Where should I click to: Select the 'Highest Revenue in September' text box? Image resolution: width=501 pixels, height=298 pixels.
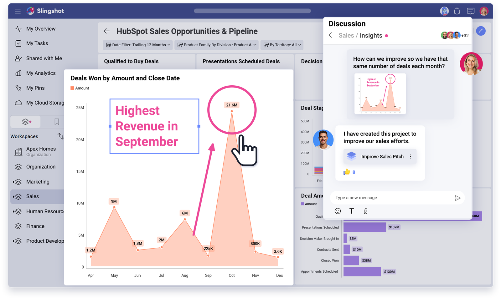click(x=154, y=126)
